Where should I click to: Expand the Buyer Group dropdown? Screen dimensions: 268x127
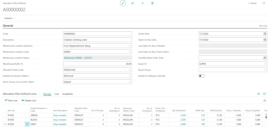tap(265, 70)
